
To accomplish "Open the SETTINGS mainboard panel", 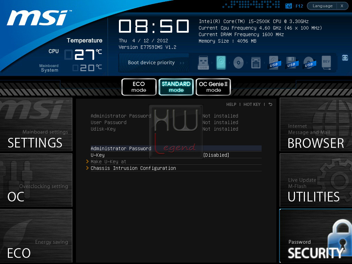I will pos(36,124).
